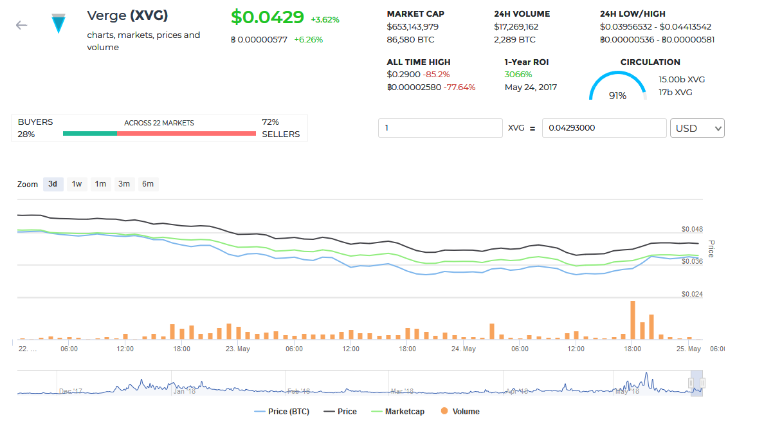
Task: Click the buyers versus sellers bar
Action: (x=159, y=134)
